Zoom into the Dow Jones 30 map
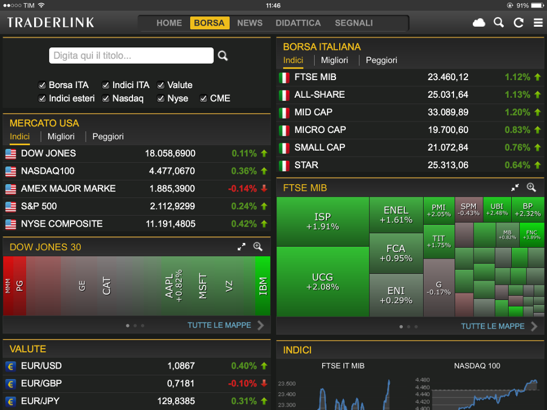The height and width of the screenshot is (410, 547). 258,247
